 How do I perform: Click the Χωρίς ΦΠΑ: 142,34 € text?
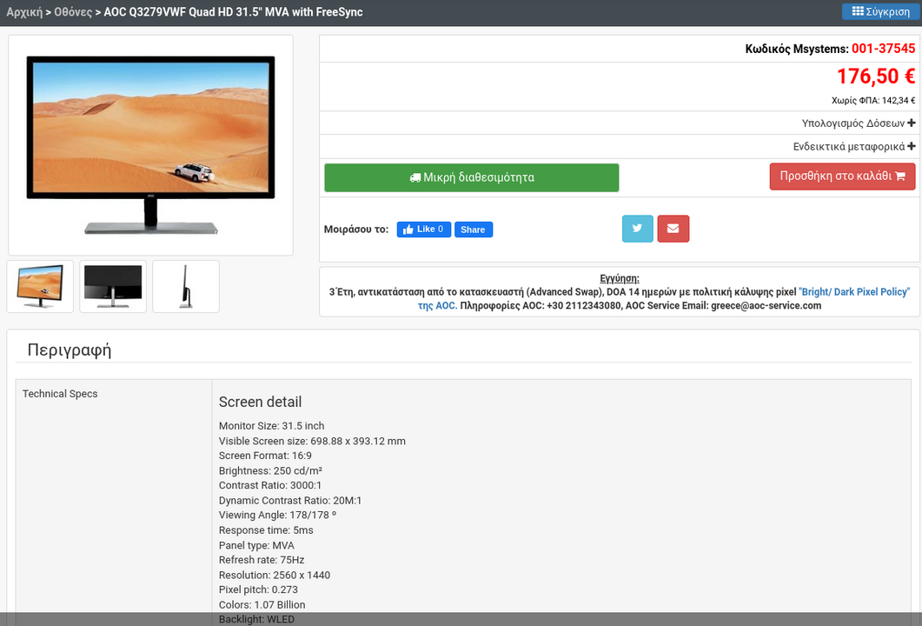point(873,101)
